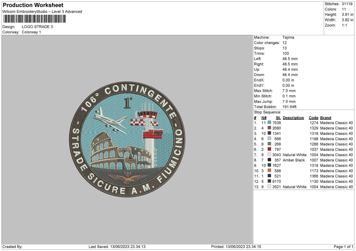This screenshot has width=356, height=251.
Task: Click the barcode under the Wilcom title
Action: (x=35, y=19)
